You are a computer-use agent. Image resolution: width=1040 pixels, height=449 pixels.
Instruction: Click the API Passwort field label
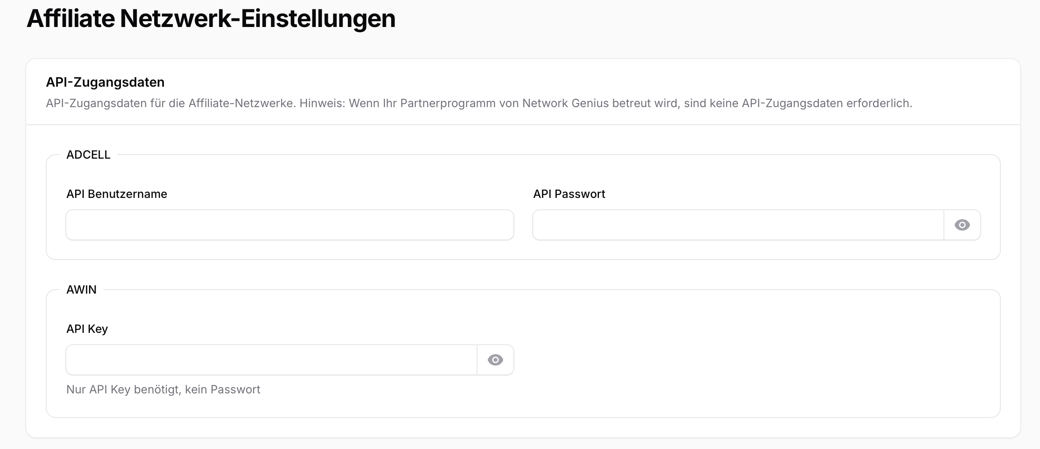coord(569,194)
